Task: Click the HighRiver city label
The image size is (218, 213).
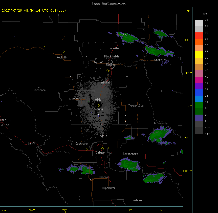Action: pos(109,188)
